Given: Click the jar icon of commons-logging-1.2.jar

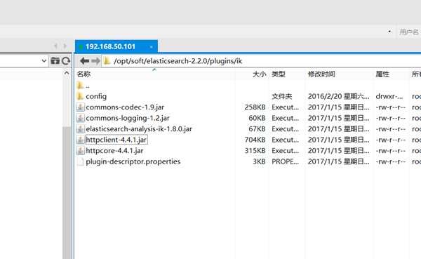Looking at the screenshot, I should pos(80,118).
